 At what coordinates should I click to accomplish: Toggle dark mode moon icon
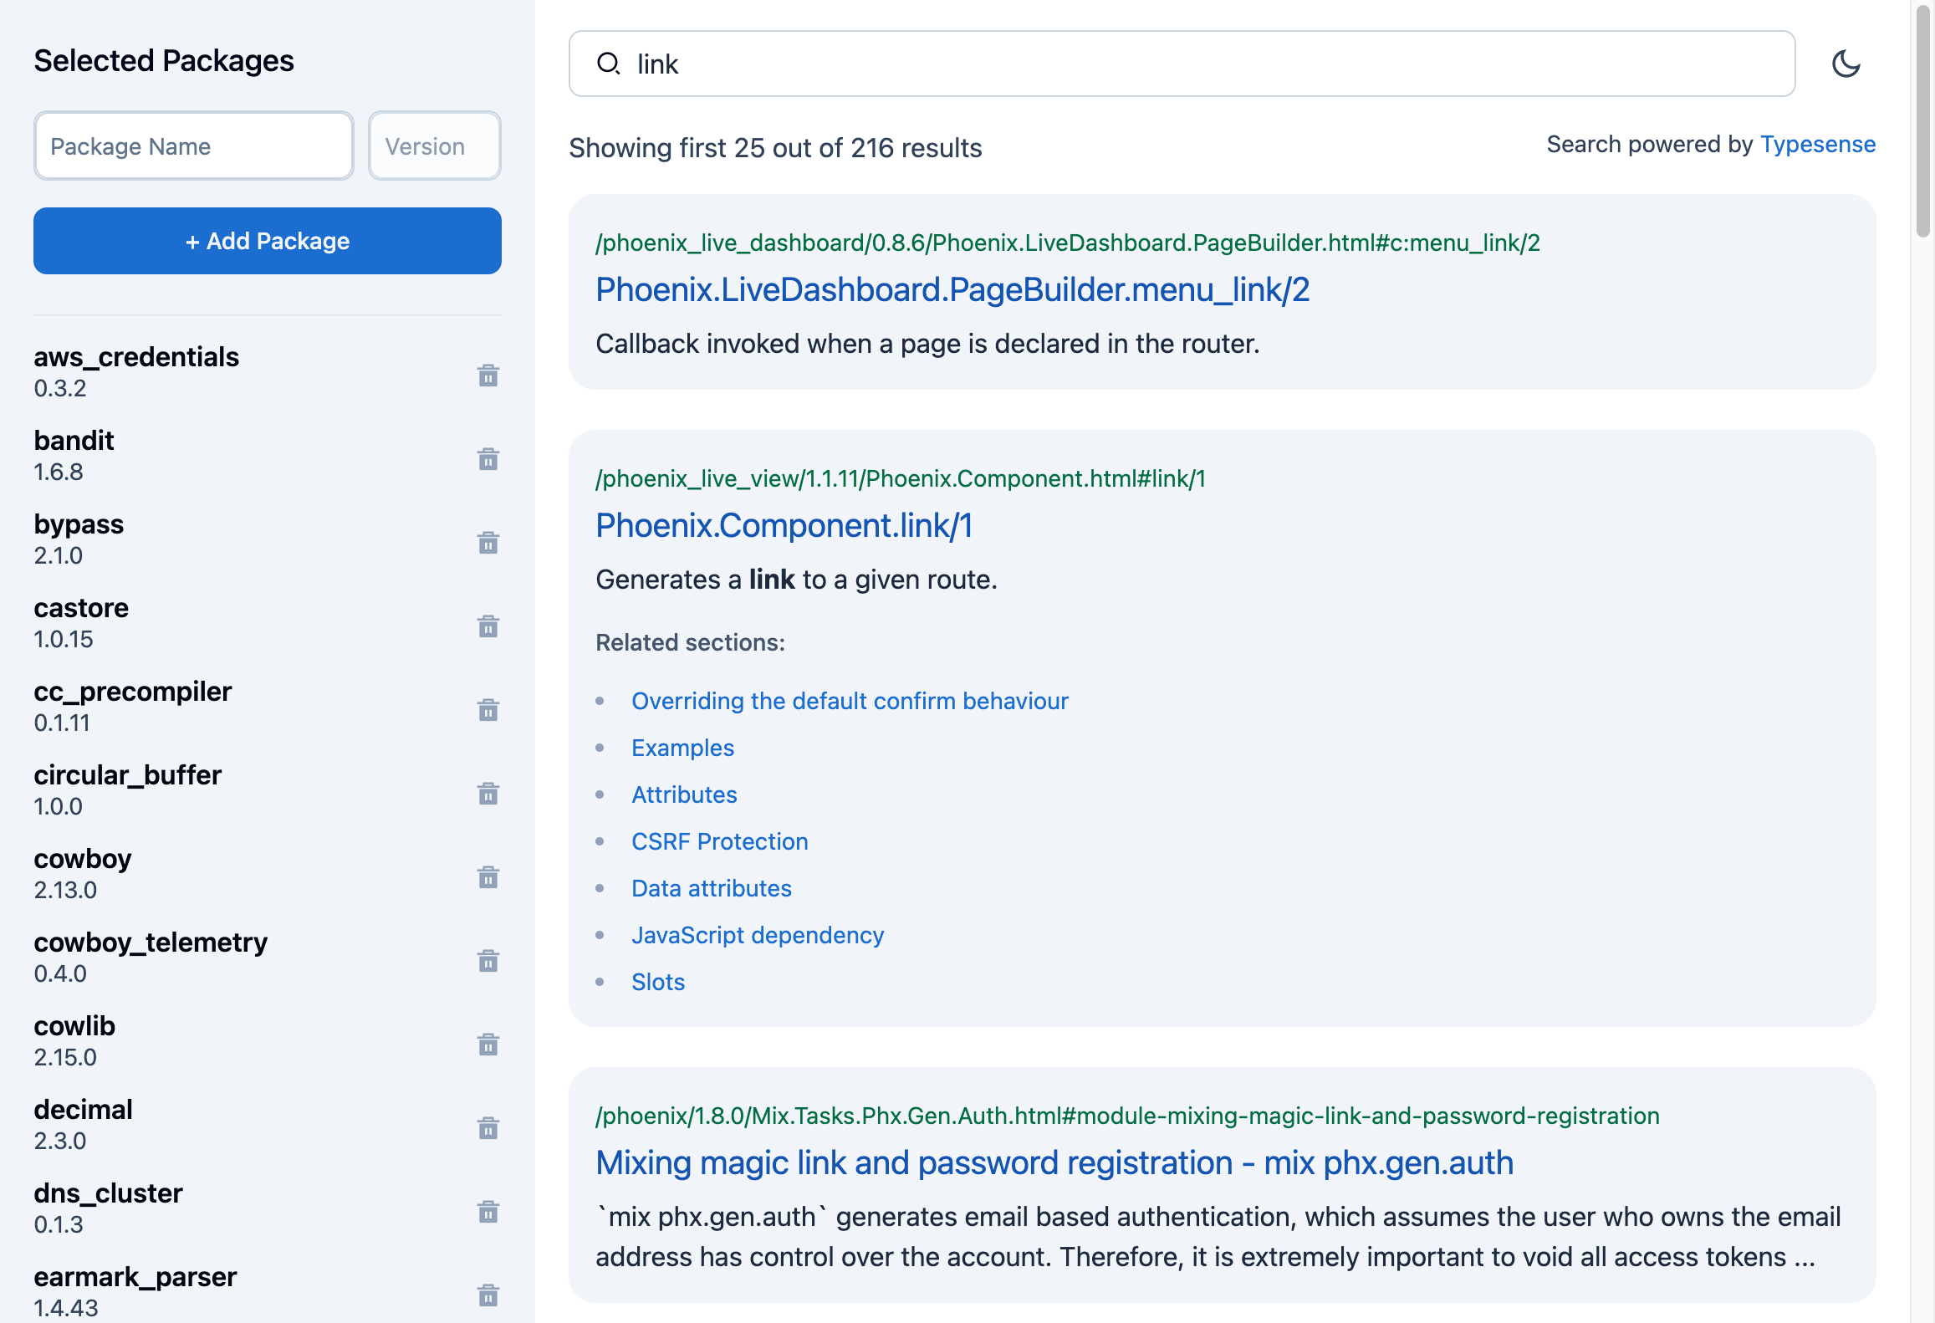pyautogui.click(x=1846, y=64)
